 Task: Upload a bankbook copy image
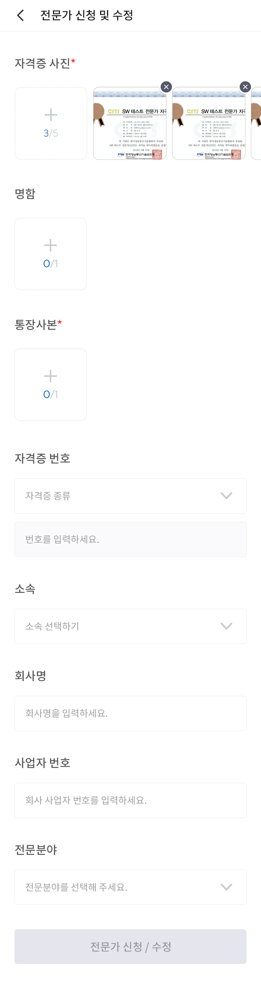click(51, 384)
